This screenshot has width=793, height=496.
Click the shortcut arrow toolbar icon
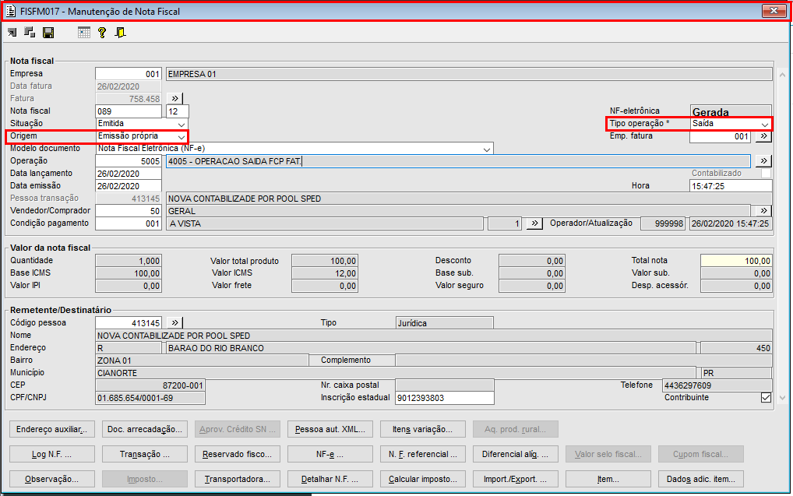pyautogui.click(x=12, y=33)
